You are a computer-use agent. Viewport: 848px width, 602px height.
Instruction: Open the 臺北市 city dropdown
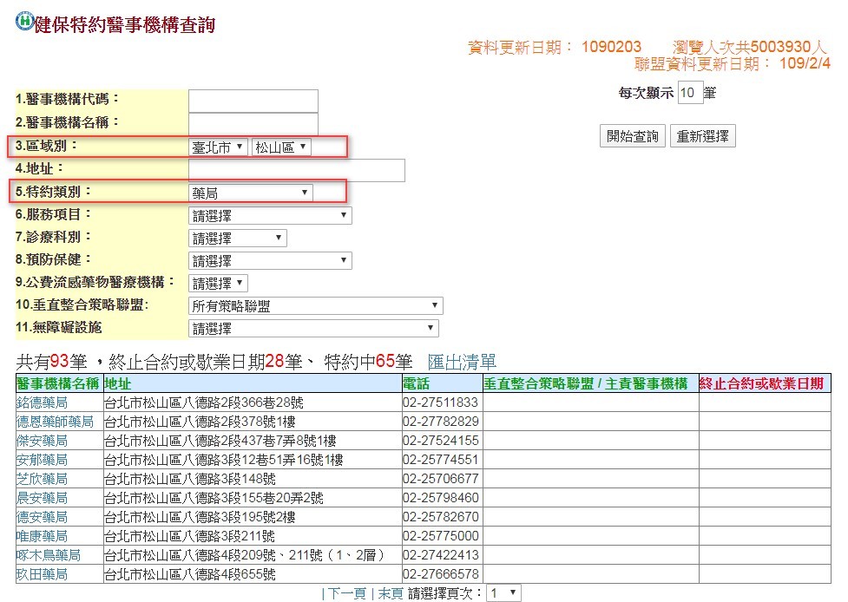(219, 147)
